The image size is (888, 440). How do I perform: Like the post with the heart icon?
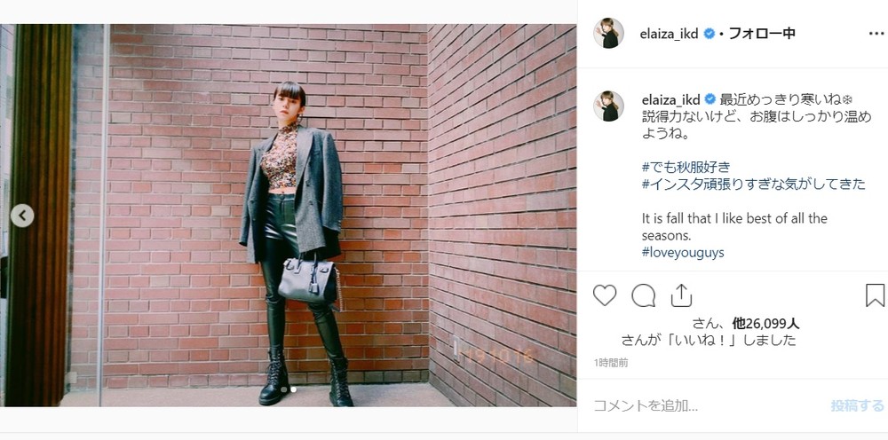point(604,295)
